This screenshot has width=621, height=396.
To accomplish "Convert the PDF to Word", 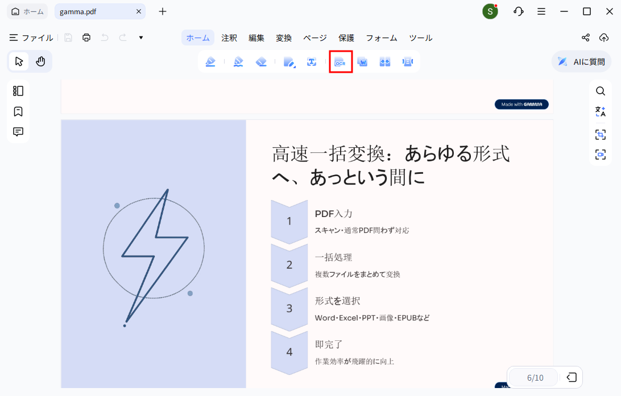I will coord(363,61).
